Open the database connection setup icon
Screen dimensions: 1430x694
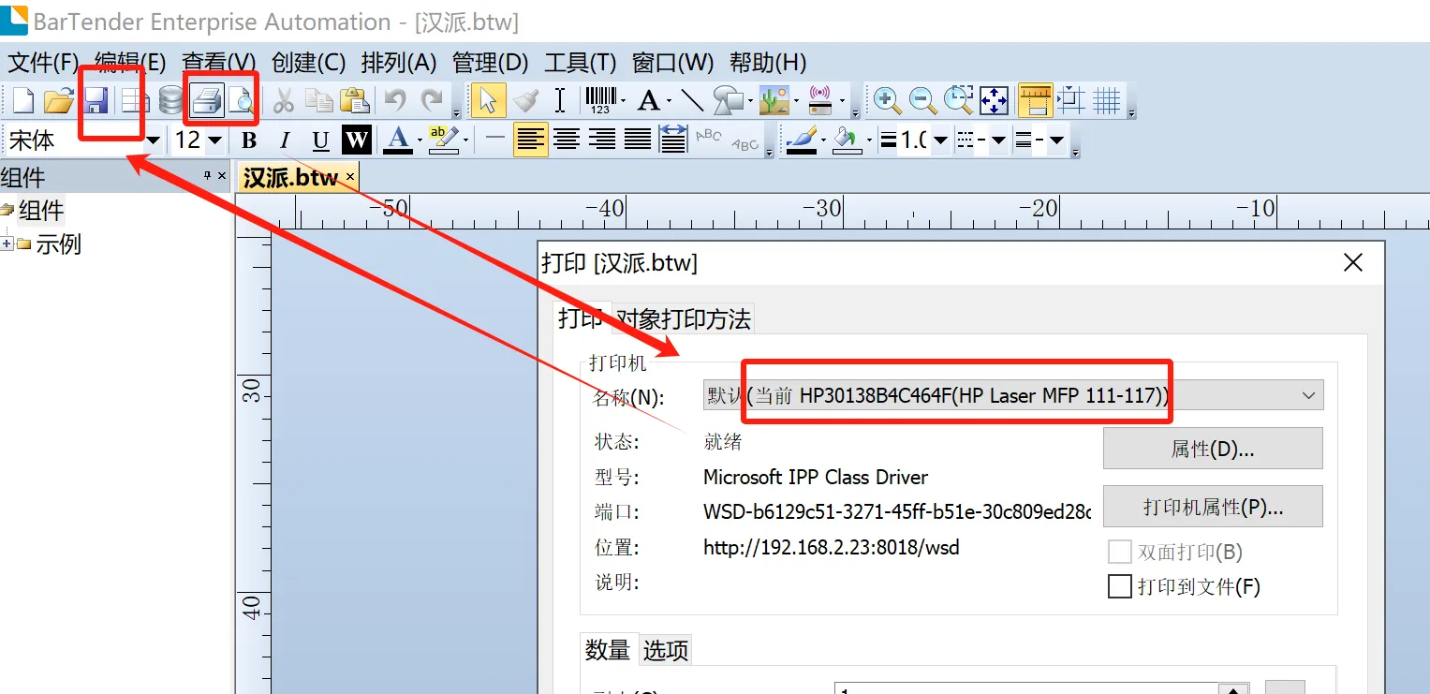(170, 100)
